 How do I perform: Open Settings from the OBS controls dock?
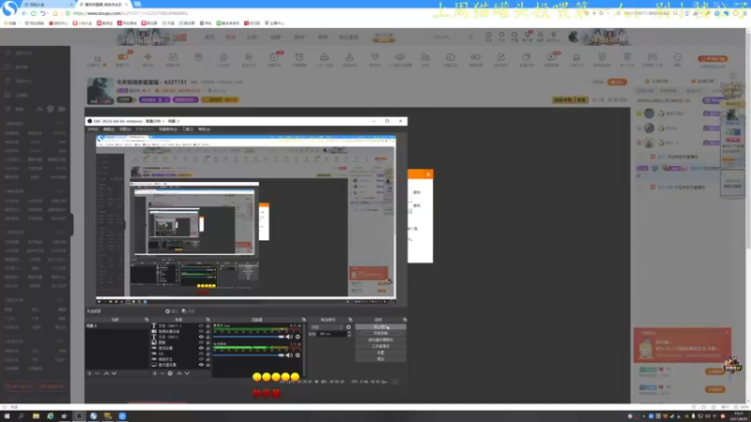[380, 353]
